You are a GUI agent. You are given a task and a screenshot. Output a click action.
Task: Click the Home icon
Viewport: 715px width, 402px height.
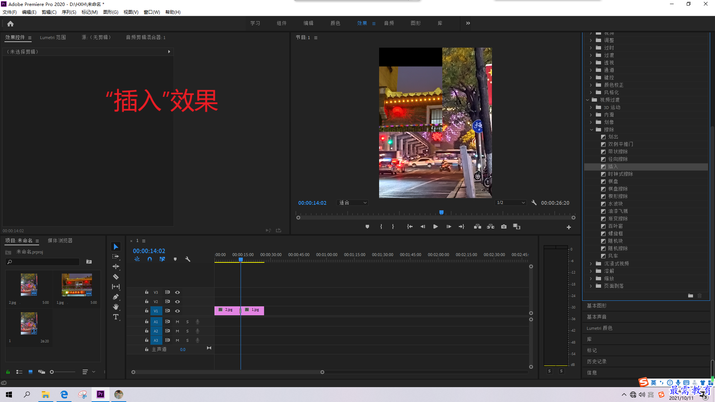(10, 23)
